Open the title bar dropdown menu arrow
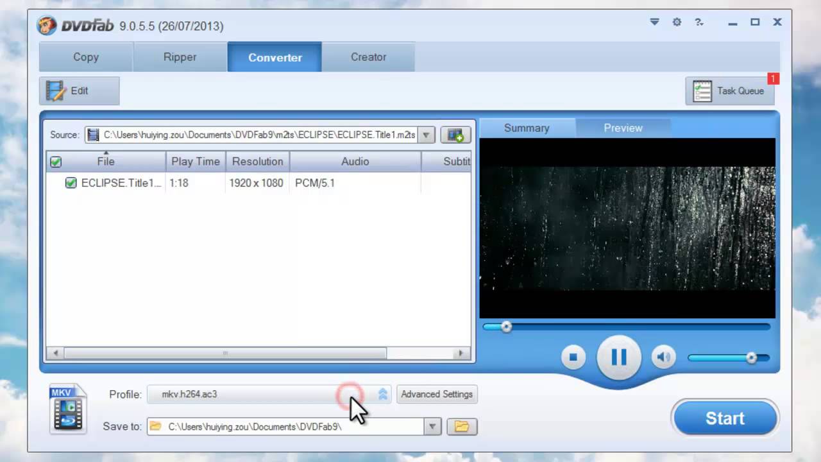The width and height of the screenshot is (821, 462). pyautogui.click(x=654, y=22)
